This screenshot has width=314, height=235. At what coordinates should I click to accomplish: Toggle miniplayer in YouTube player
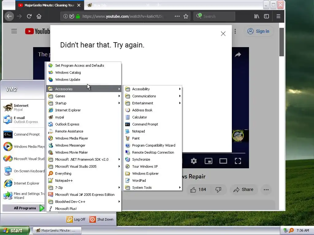click(209, 161)
